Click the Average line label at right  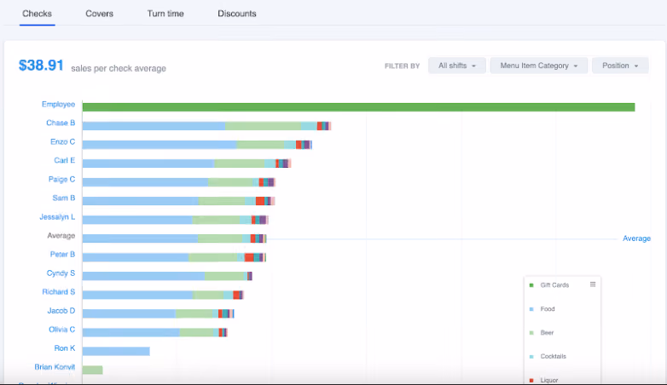[636, 238]
